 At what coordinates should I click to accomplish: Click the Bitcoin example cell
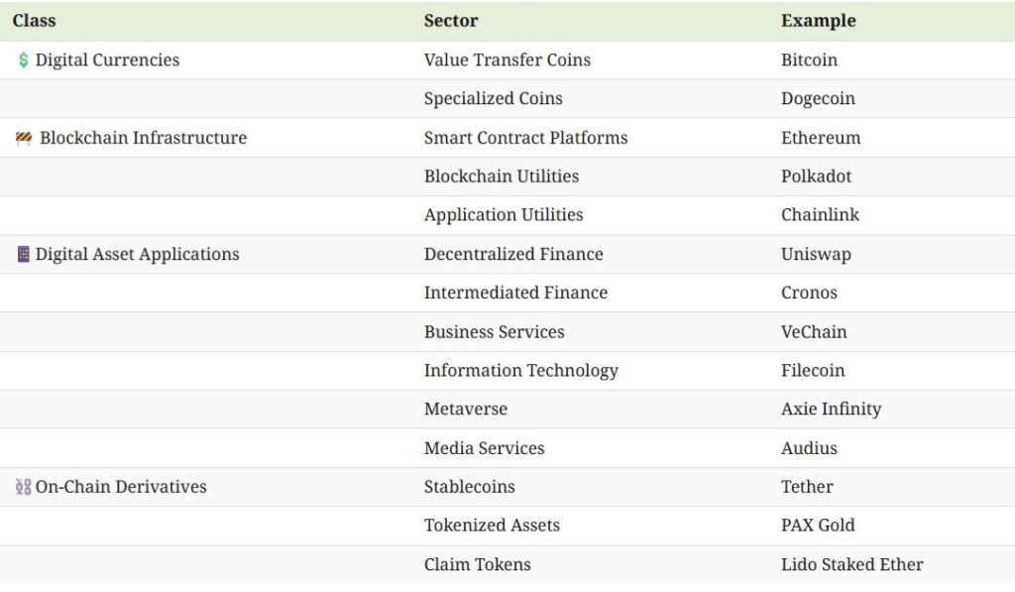point(809,60)
